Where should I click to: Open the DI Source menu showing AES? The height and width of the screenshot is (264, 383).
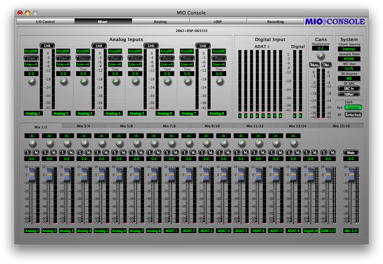pos(349,78)
